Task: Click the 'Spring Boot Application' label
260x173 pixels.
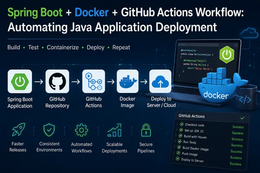Action: 20,103
